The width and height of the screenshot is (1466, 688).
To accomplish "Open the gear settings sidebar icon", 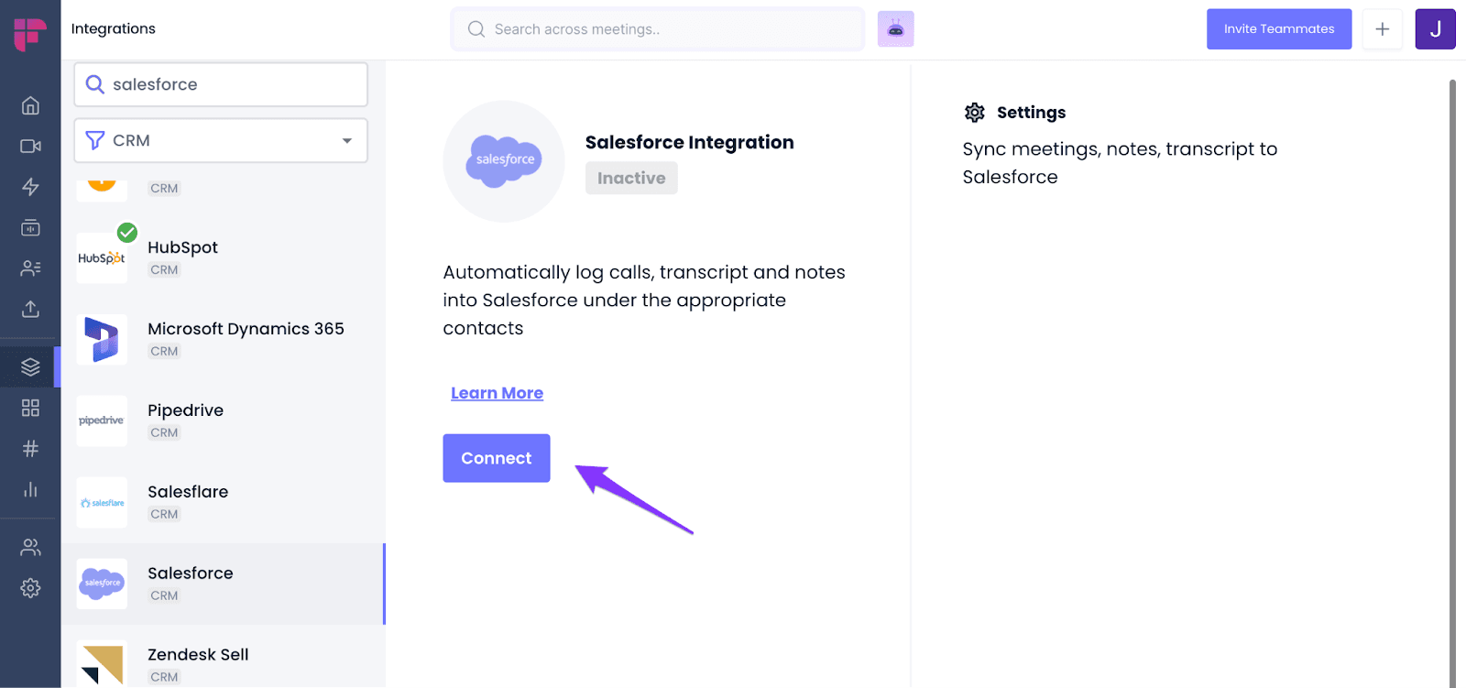I will click(30, 588).
